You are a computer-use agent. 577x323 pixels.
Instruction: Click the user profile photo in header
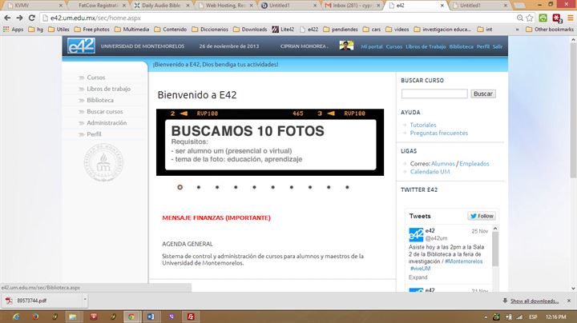coord(346,46)
